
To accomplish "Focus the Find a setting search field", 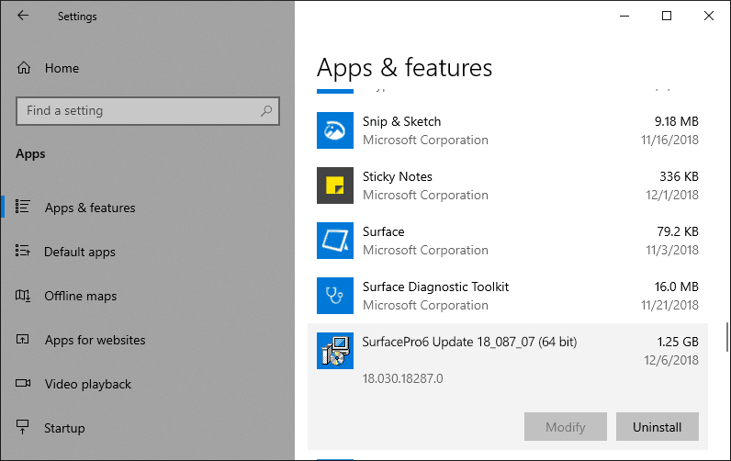I will [148, 111].
